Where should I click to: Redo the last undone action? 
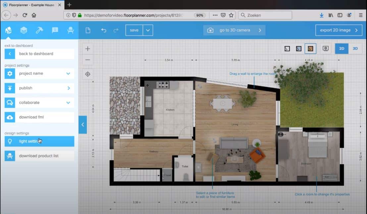116,30
